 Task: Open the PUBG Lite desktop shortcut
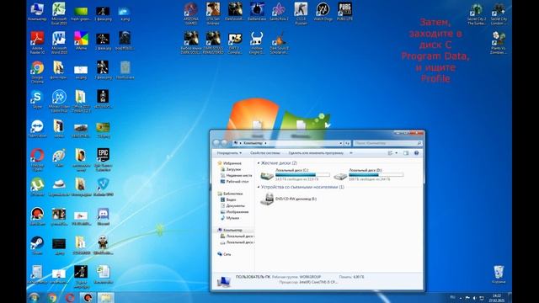(x=344, y=12)
